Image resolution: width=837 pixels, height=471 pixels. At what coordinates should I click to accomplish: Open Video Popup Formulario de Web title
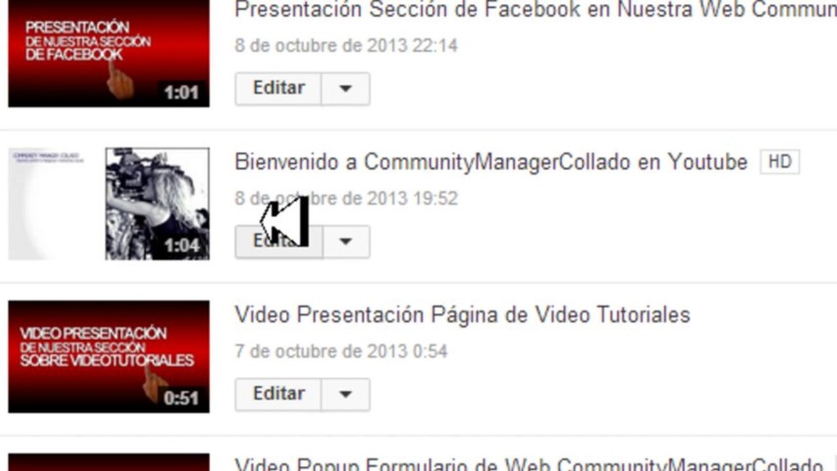(x=529, y=464)
